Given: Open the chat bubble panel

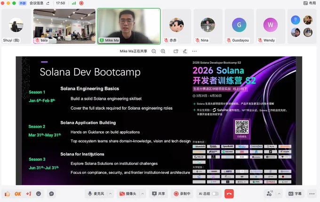Looking at the screenshot, I should [52, 194].
